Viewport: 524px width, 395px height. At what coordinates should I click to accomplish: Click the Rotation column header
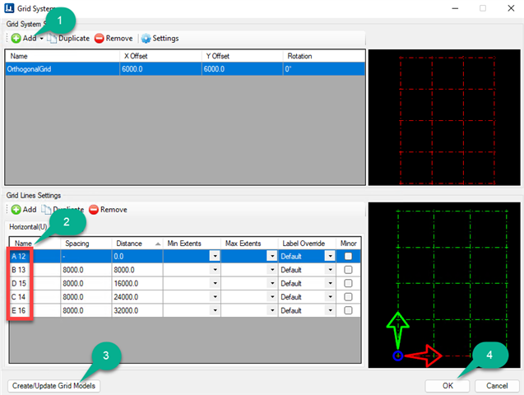tap(324, 56)
